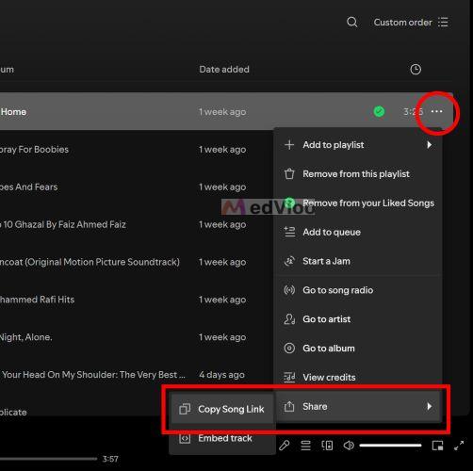Select the Hopes And Fears album row

pos(29,187)
